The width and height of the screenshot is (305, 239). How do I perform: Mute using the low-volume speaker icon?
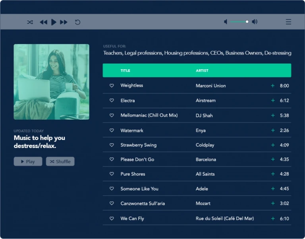pyautogui.click(x=226, y=21)
